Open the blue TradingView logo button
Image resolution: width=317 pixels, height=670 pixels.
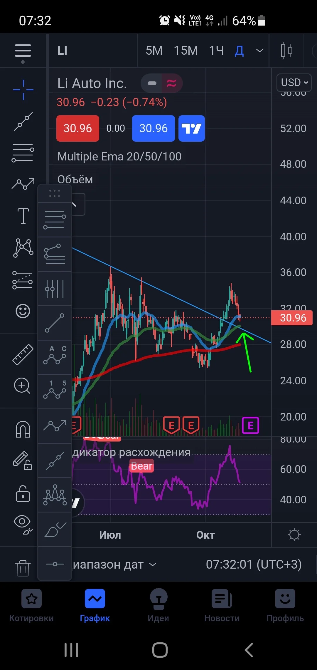[192, 128]
